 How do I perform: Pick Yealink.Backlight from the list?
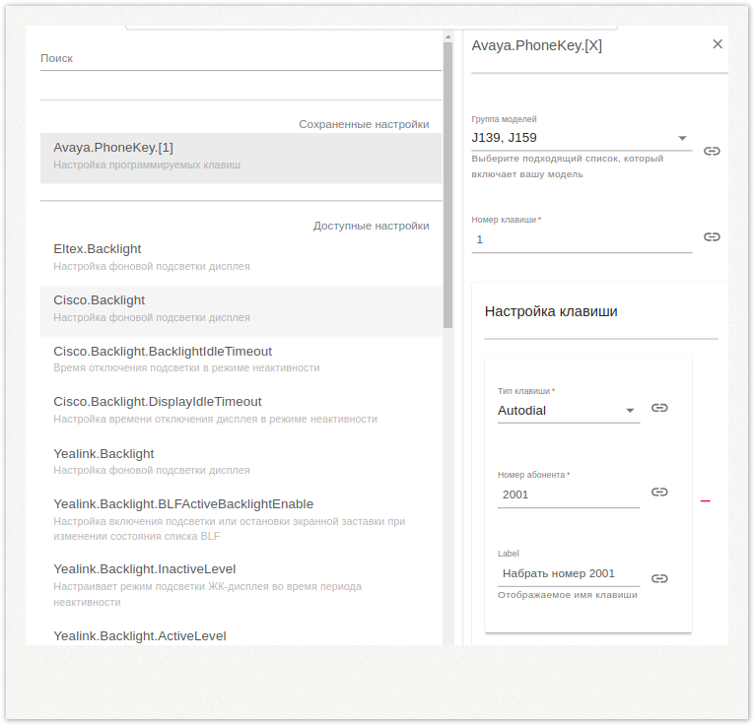pos(240,462)
